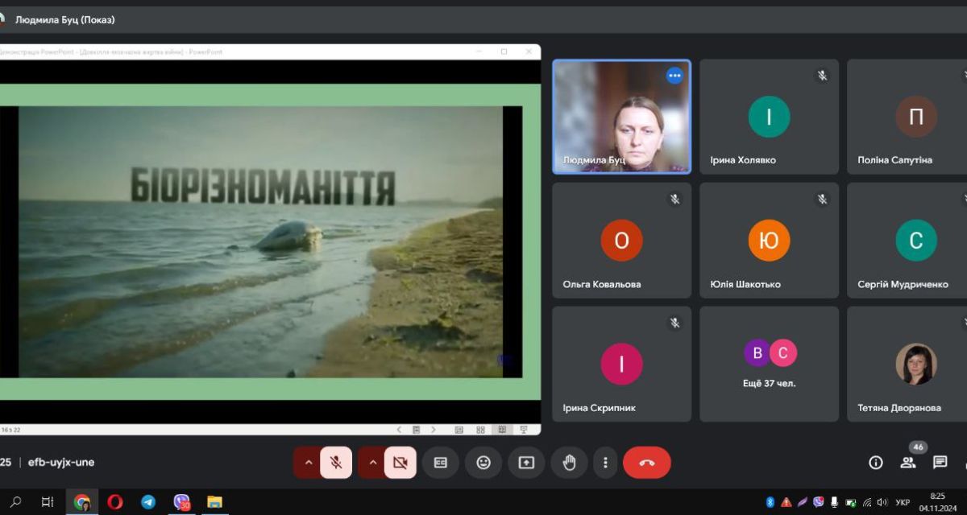This screenshot has height=515, width=967.
Task: Turn on the microphone in Meet
Action: tap(336, 463)
